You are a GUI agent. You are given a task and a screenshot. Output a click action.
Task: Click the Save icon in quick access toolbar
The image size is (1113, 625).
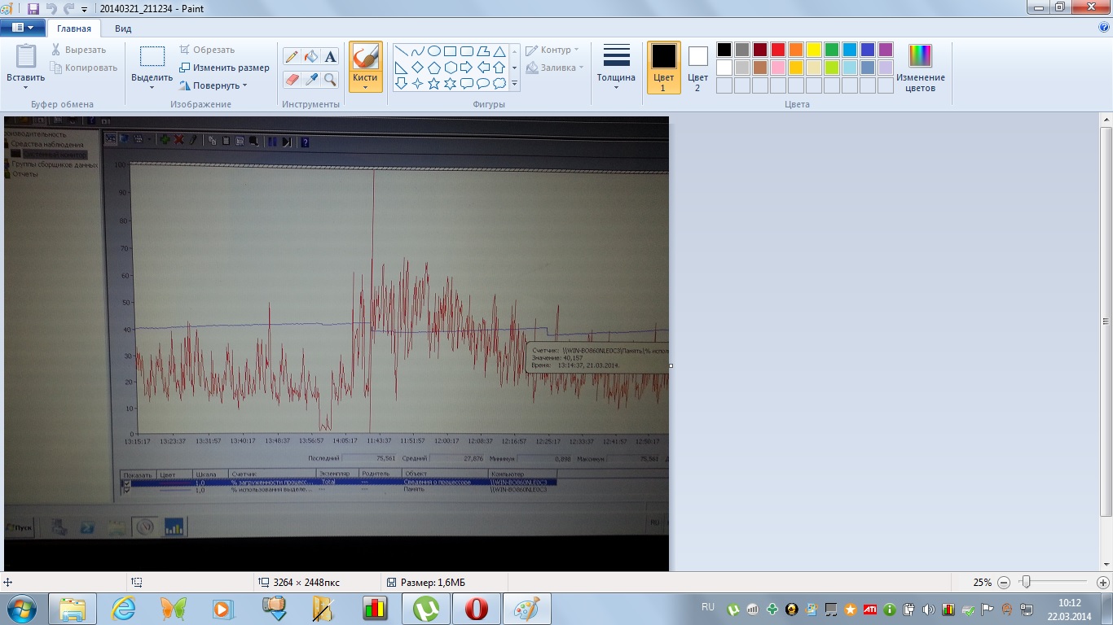33,8
